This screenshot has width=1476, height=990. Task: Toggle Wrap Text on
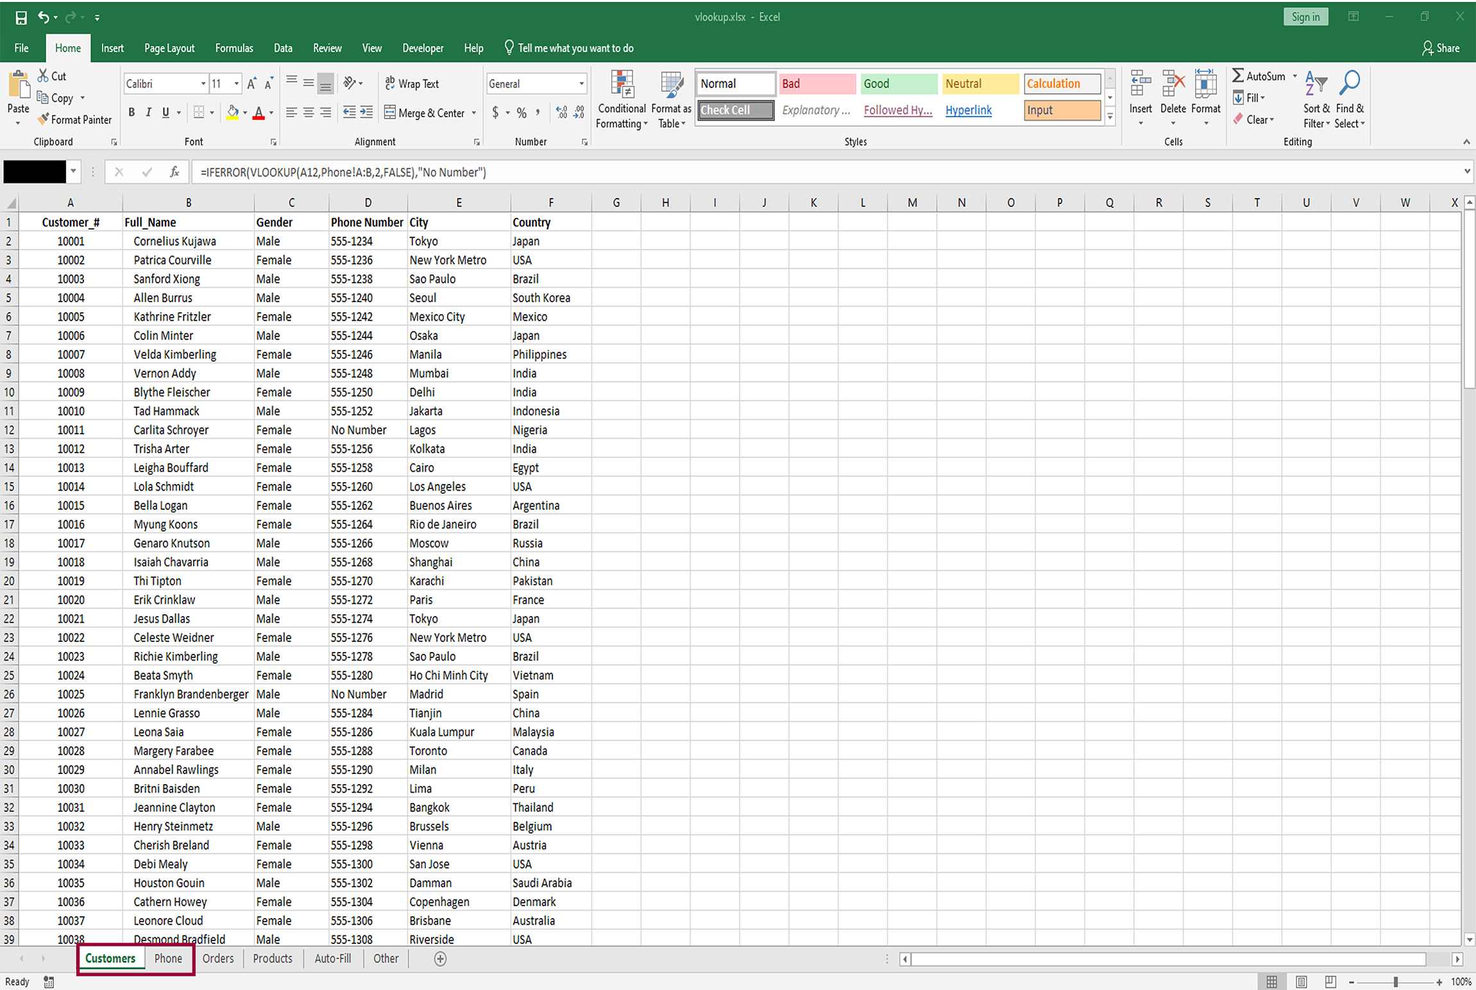pyautogui.click(x=412, y=84)
